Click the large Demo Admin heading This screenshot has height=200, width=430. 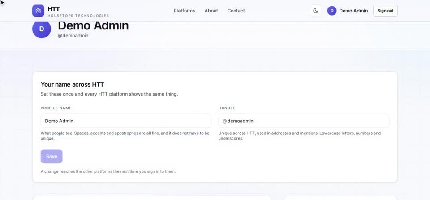click(93, 26)
